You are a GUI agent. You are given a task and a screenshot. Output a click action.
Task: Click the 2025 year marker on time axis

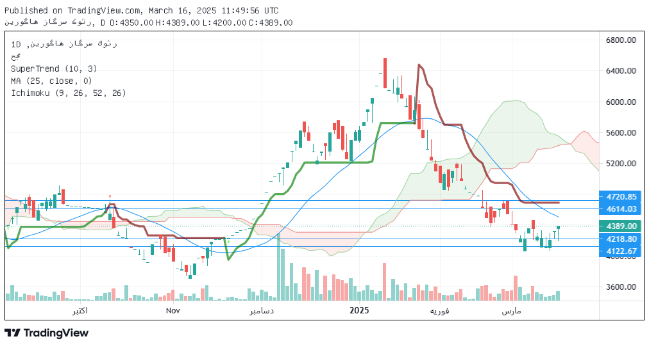pos(359,310)
